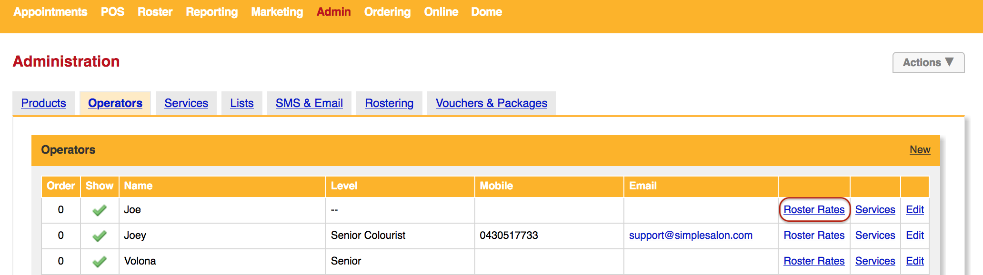Click the support@simplesalon.com email link
Image resolution: width=983 pixels, height=275 pixels.
691,236
